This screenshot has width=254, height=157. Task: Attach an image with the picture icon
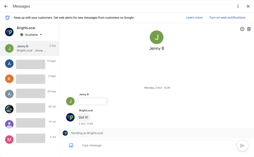(x=71, y=146)
